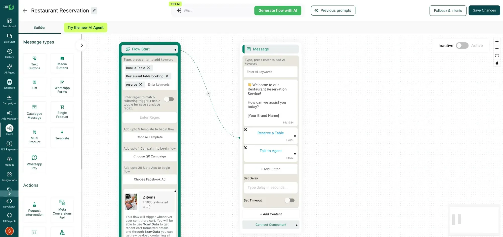Open AI Agent sidebar item
This screenshot has height=237, width=503.
(x=9, y=69)
